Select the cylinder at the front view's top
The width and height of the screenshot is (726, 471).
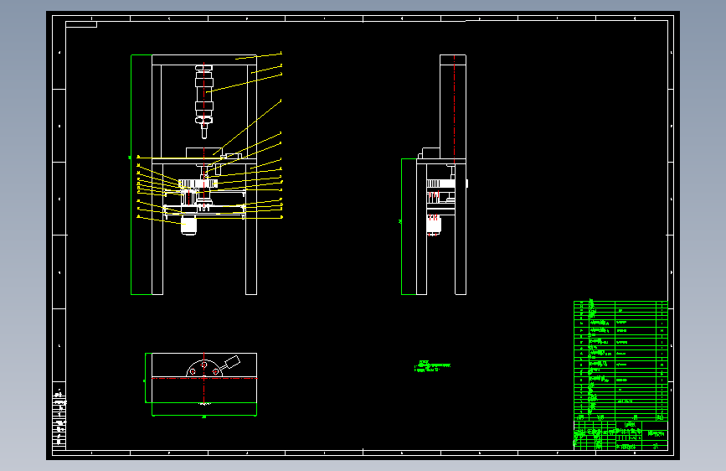pyautogui.click(x=204, y=101)
